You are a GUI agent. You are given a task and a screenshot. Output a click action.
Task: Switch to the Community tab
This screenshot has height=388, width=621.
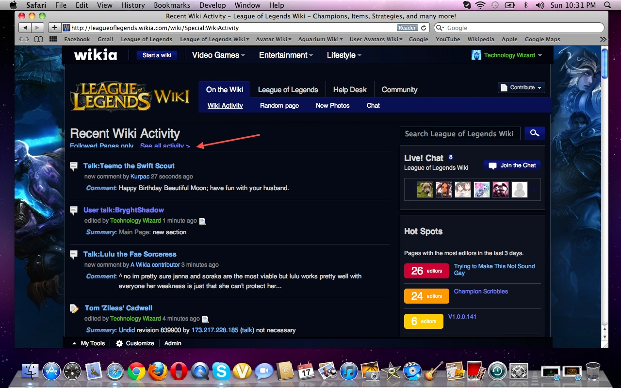399,90
